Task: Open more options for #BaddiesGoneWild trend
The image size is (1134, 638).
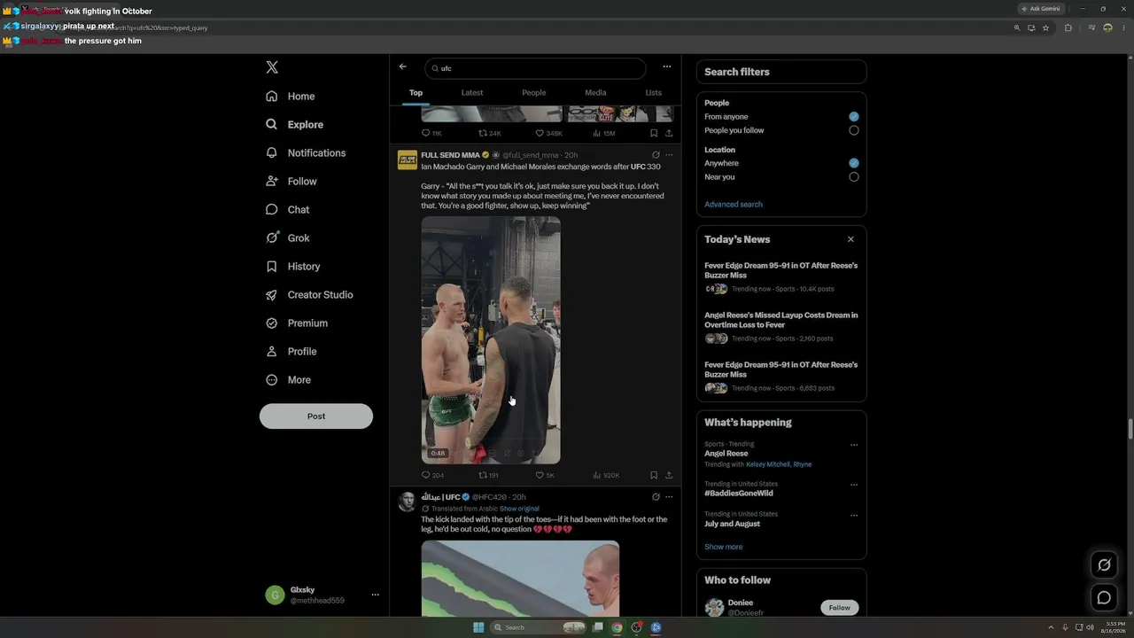Action: pyautogui.click(x=854, y=485)
